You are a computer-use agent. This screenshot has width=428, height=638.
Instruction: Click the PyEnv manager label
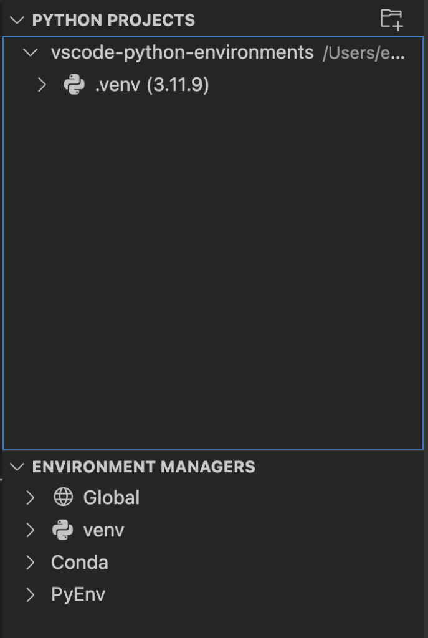[78, 594]
